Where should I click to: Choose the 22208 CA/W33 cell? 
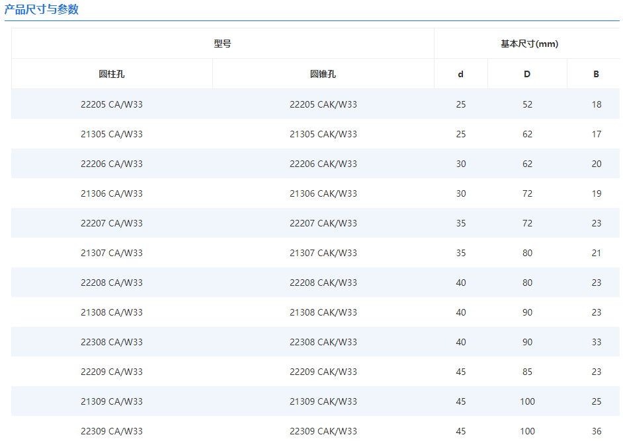pos(112,283)
